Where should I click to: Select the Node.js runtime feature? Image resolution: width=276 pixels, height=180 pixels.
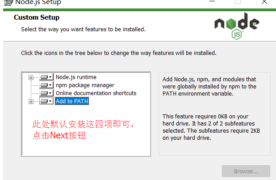pyautogui.click(x=76, y=77)
